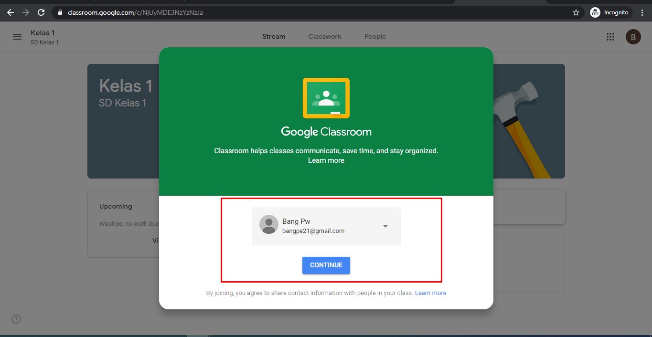Image resolution: width=652 pixels, height=337 pixels.
Task: Switch to the People tab
Action: (x=375, y=36)
